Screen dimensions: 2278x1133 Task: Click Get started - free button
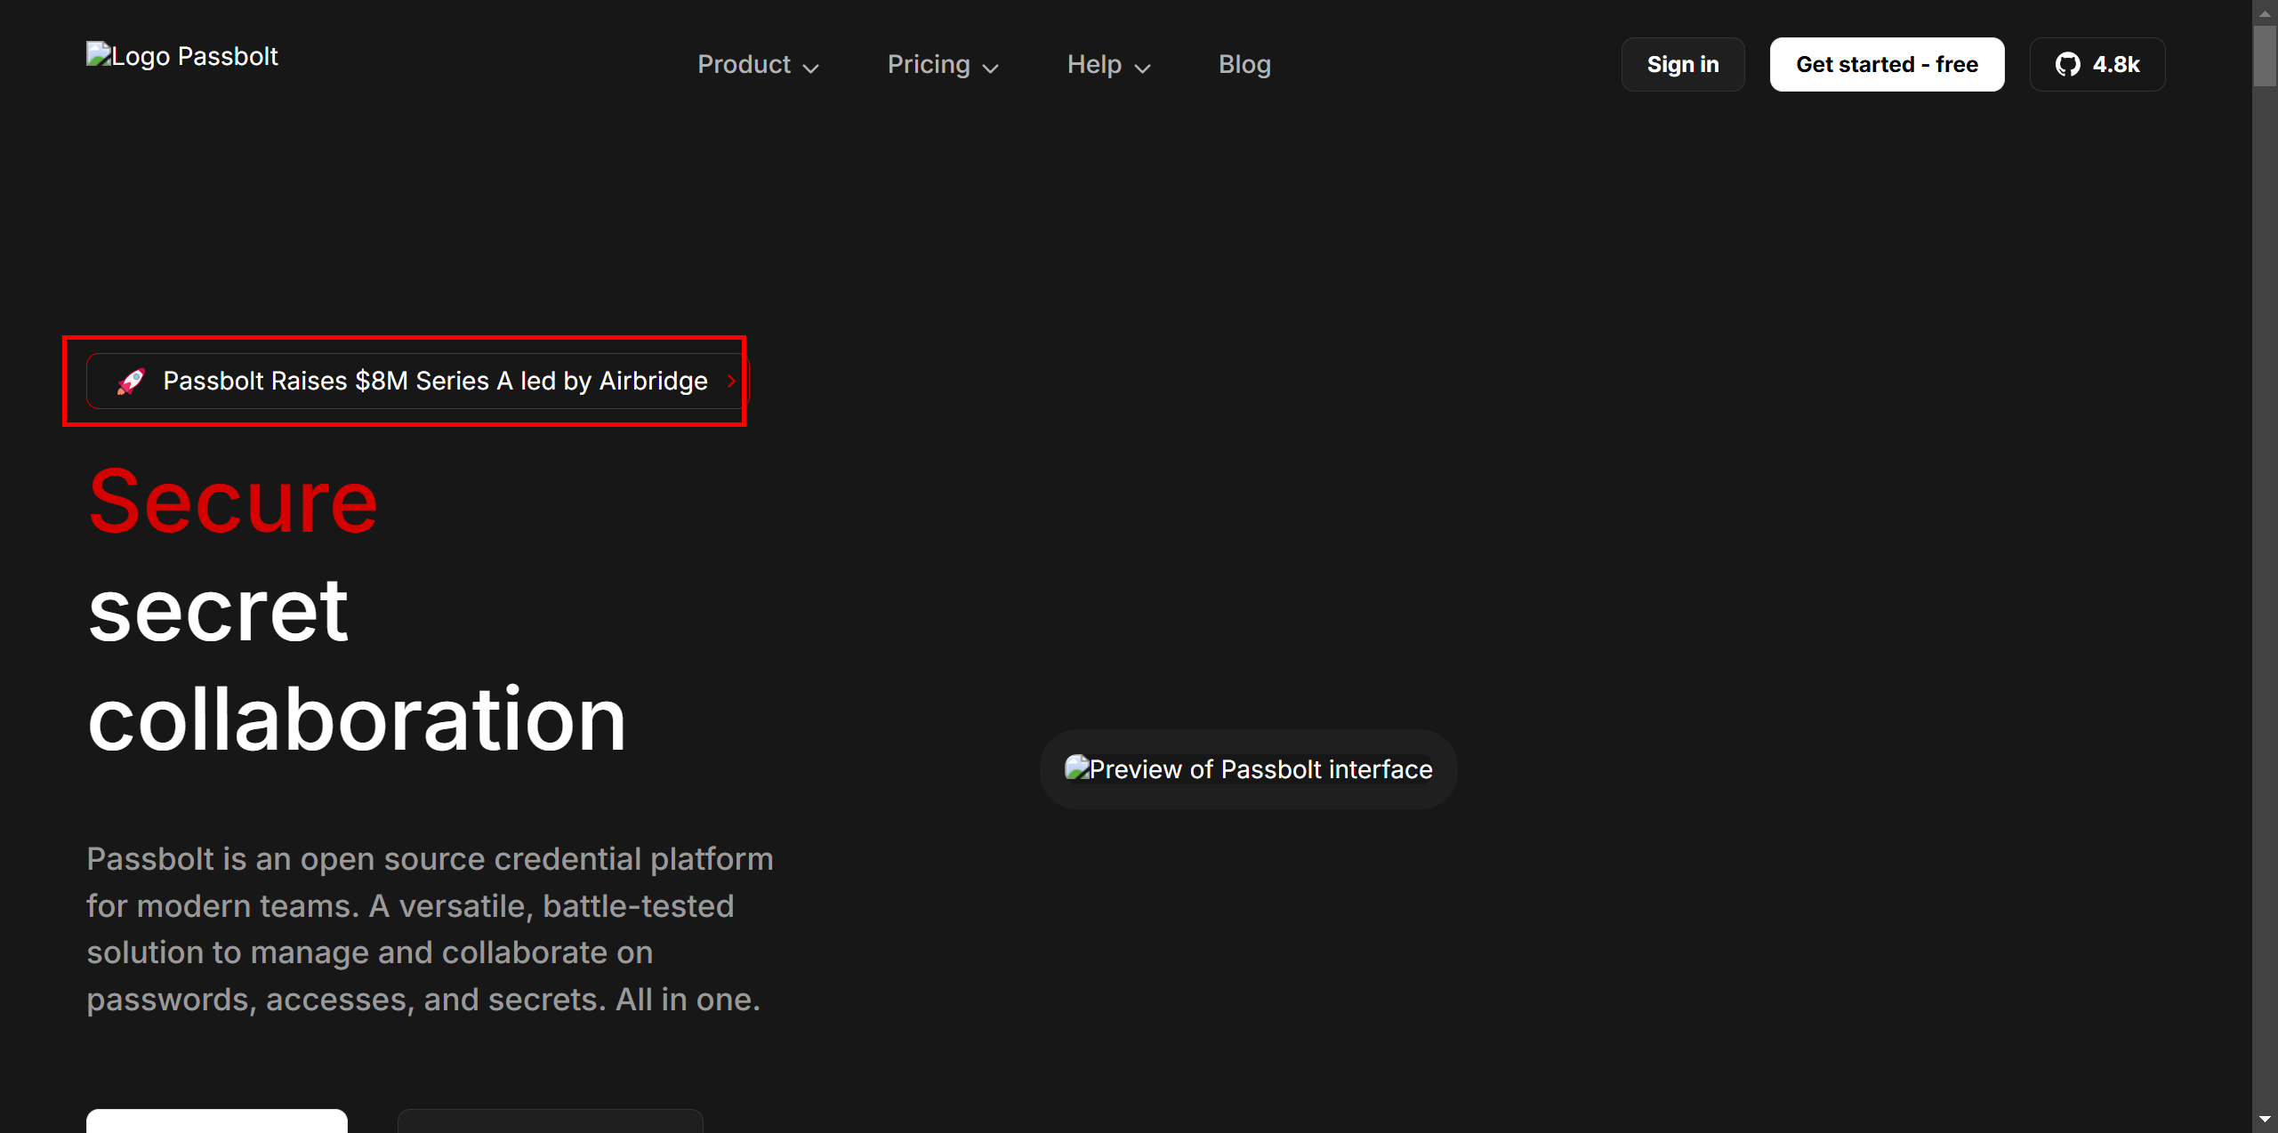pyautogui.click(x=1886, y=65)
